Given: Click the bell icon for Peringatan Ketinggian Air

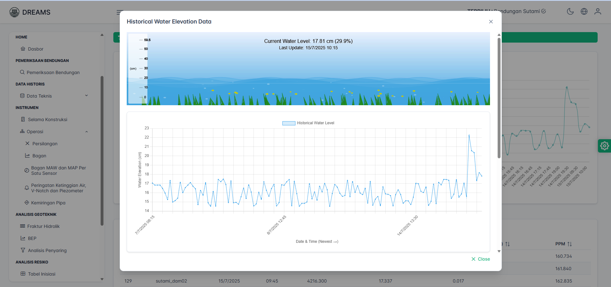Looking at the screenshot, I should 27,188.
